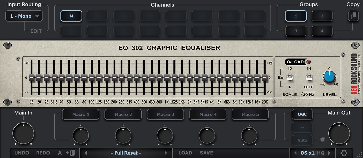
Task: Click the Main Out knob
Action: pos(339,134)
